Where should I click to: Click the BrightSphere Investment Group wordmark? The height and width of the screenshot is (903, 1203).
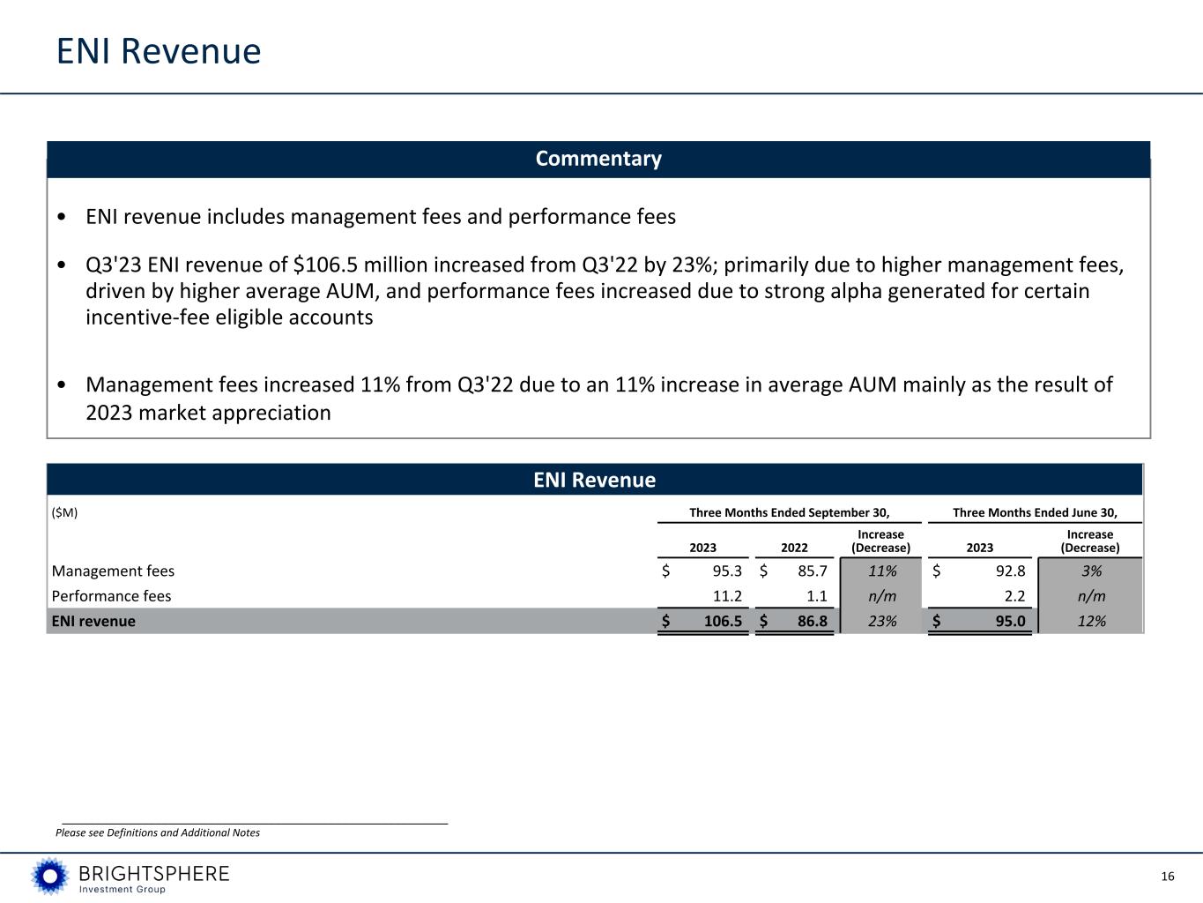[153, 877]
